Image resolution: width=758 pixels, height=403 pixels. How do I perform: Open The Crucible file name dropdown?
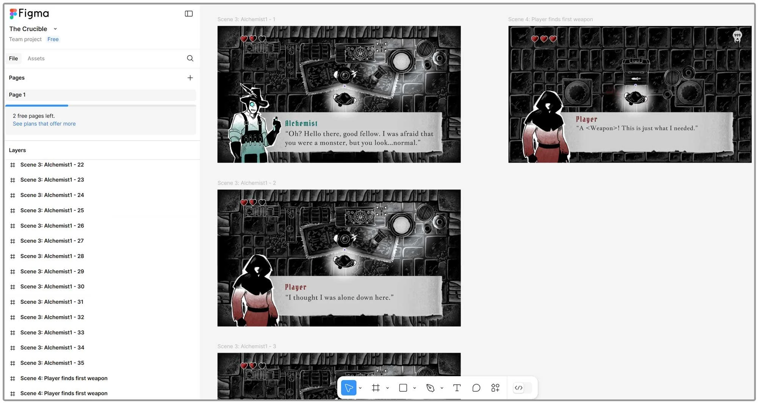[x=55, y=29]
